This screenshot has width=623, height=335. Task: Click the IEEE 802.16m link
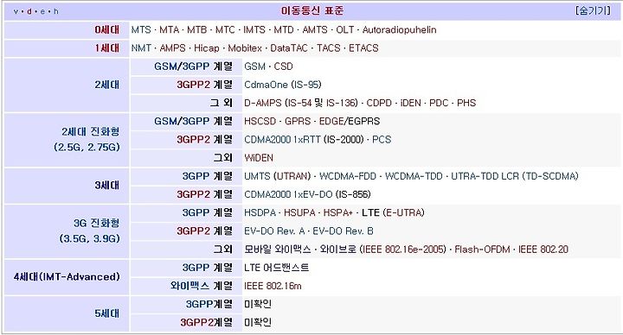273,286
